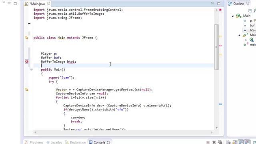The height and width of the screenshot is (144, 256).
Task: Click the warning marker at class Main line
Action: pos(27,38)
